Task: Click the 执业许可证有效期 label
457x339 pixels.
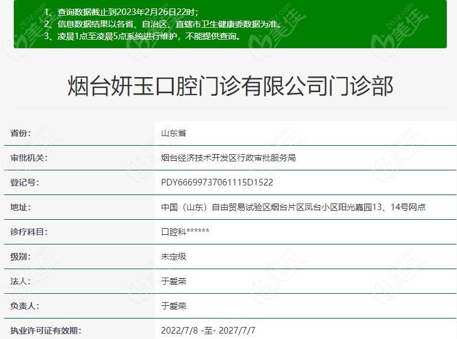Action: coord(46,331)
